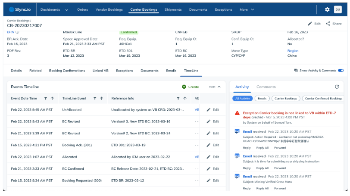Screen dimensions: 350x196
Task: Edit the UnAllocated event row
Action: [x=213, y=110]
